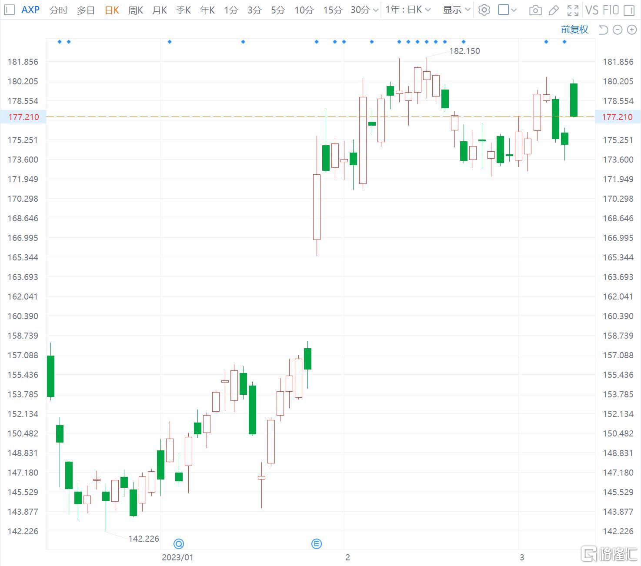
Task: Reset chart view with undo arrow
Action: tap(603, 30)
